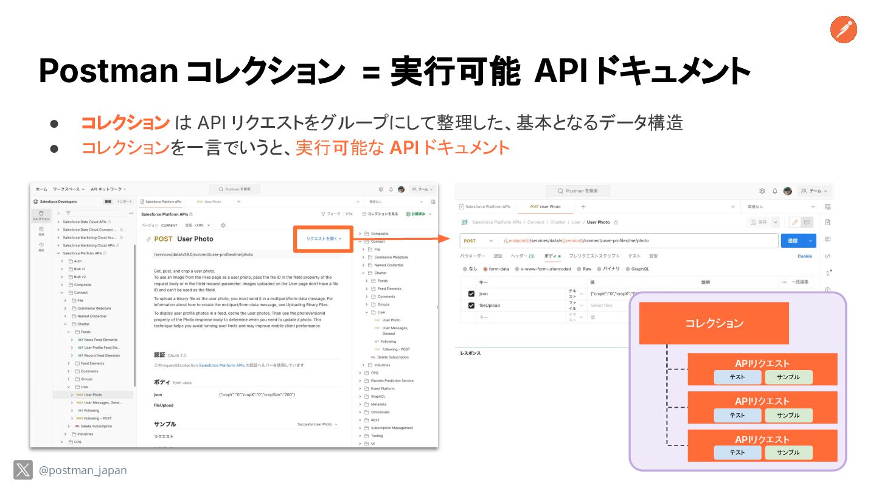876x493 pixels.
Task: Click the settings gear in left window header
Action: (x=381, y=189)
